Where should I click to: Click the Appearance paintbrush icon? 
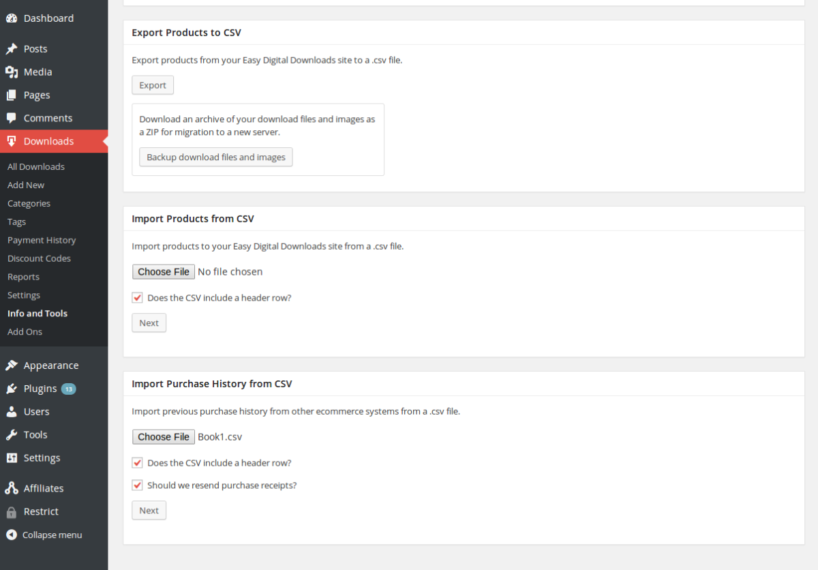[x=12, y=365]
